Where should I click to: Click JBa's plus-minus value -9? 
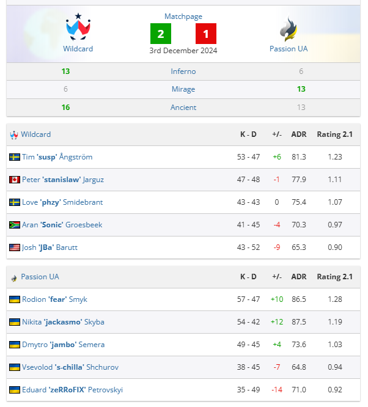277,248
